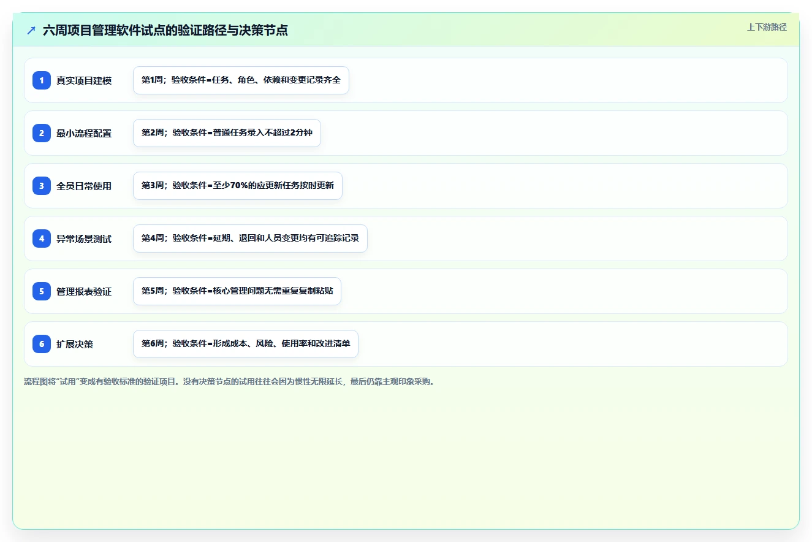This screenshot has width=812, height=542.
Task: Click the 第4周 延期、退回 condition box
Action: [x=250, y=239]
